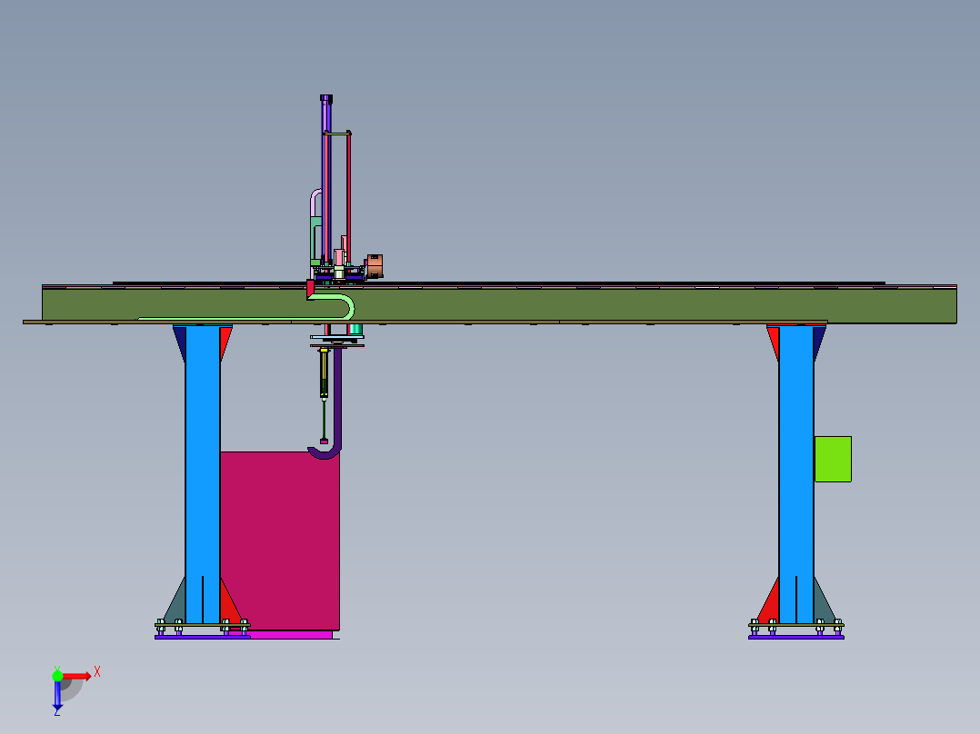Select the pink curved tube beside the mast
980x734 pixels.
pyautogui.click(x=315, y=203)
